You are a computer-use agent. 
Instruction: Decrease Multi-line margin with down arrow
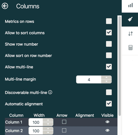106,81
